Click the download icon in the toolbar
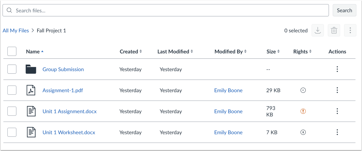 pyautogui.click(x=318, y=31)
